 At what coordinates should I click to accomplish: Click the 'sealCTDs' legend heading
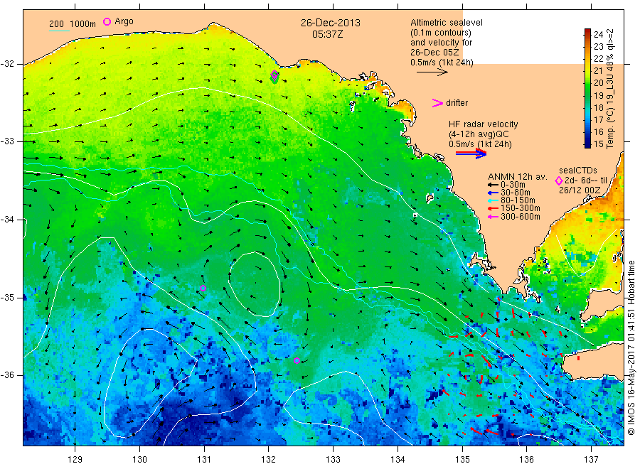point(578,171)
